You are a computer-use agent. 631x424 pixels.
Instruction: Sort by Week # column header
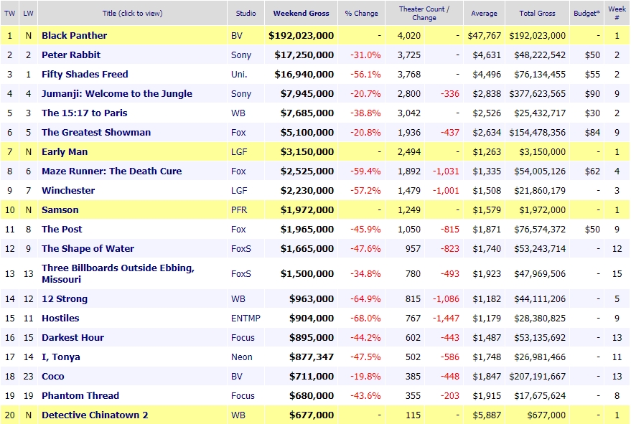coord(617,14)
